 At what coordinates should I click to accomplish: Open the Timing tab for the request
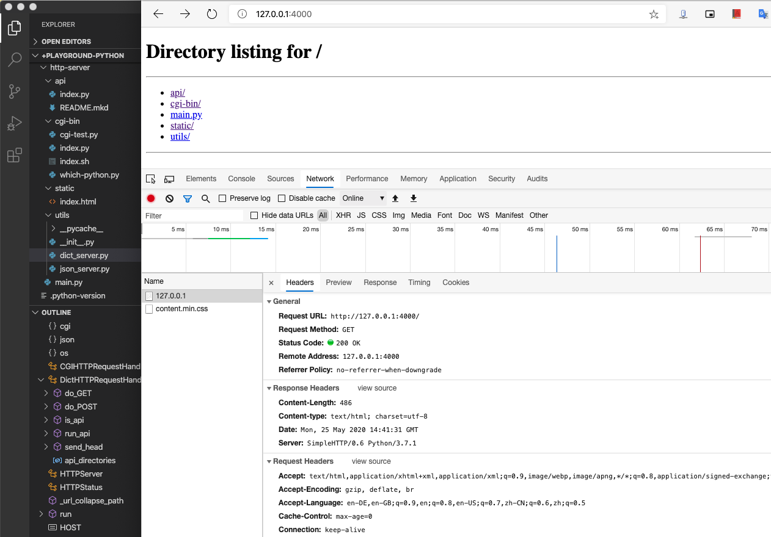(x=419, y=283)
